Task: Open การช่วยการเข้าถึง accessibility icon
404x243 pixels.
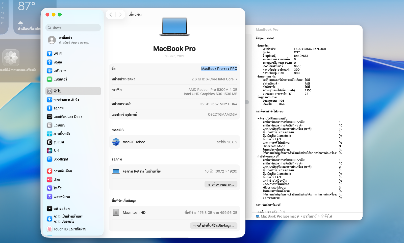Action: [49, 100]
